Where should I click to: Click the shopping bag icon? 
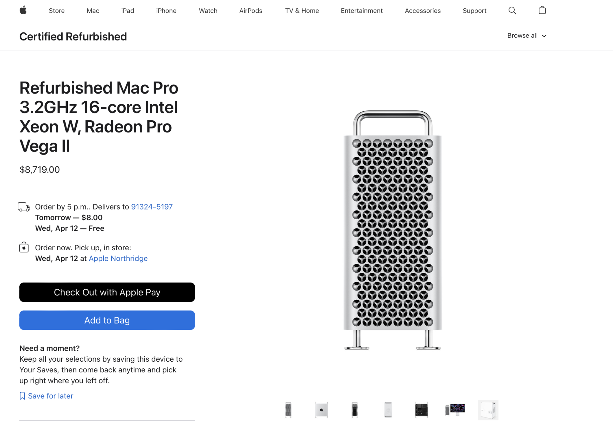(x=542, y=10)
